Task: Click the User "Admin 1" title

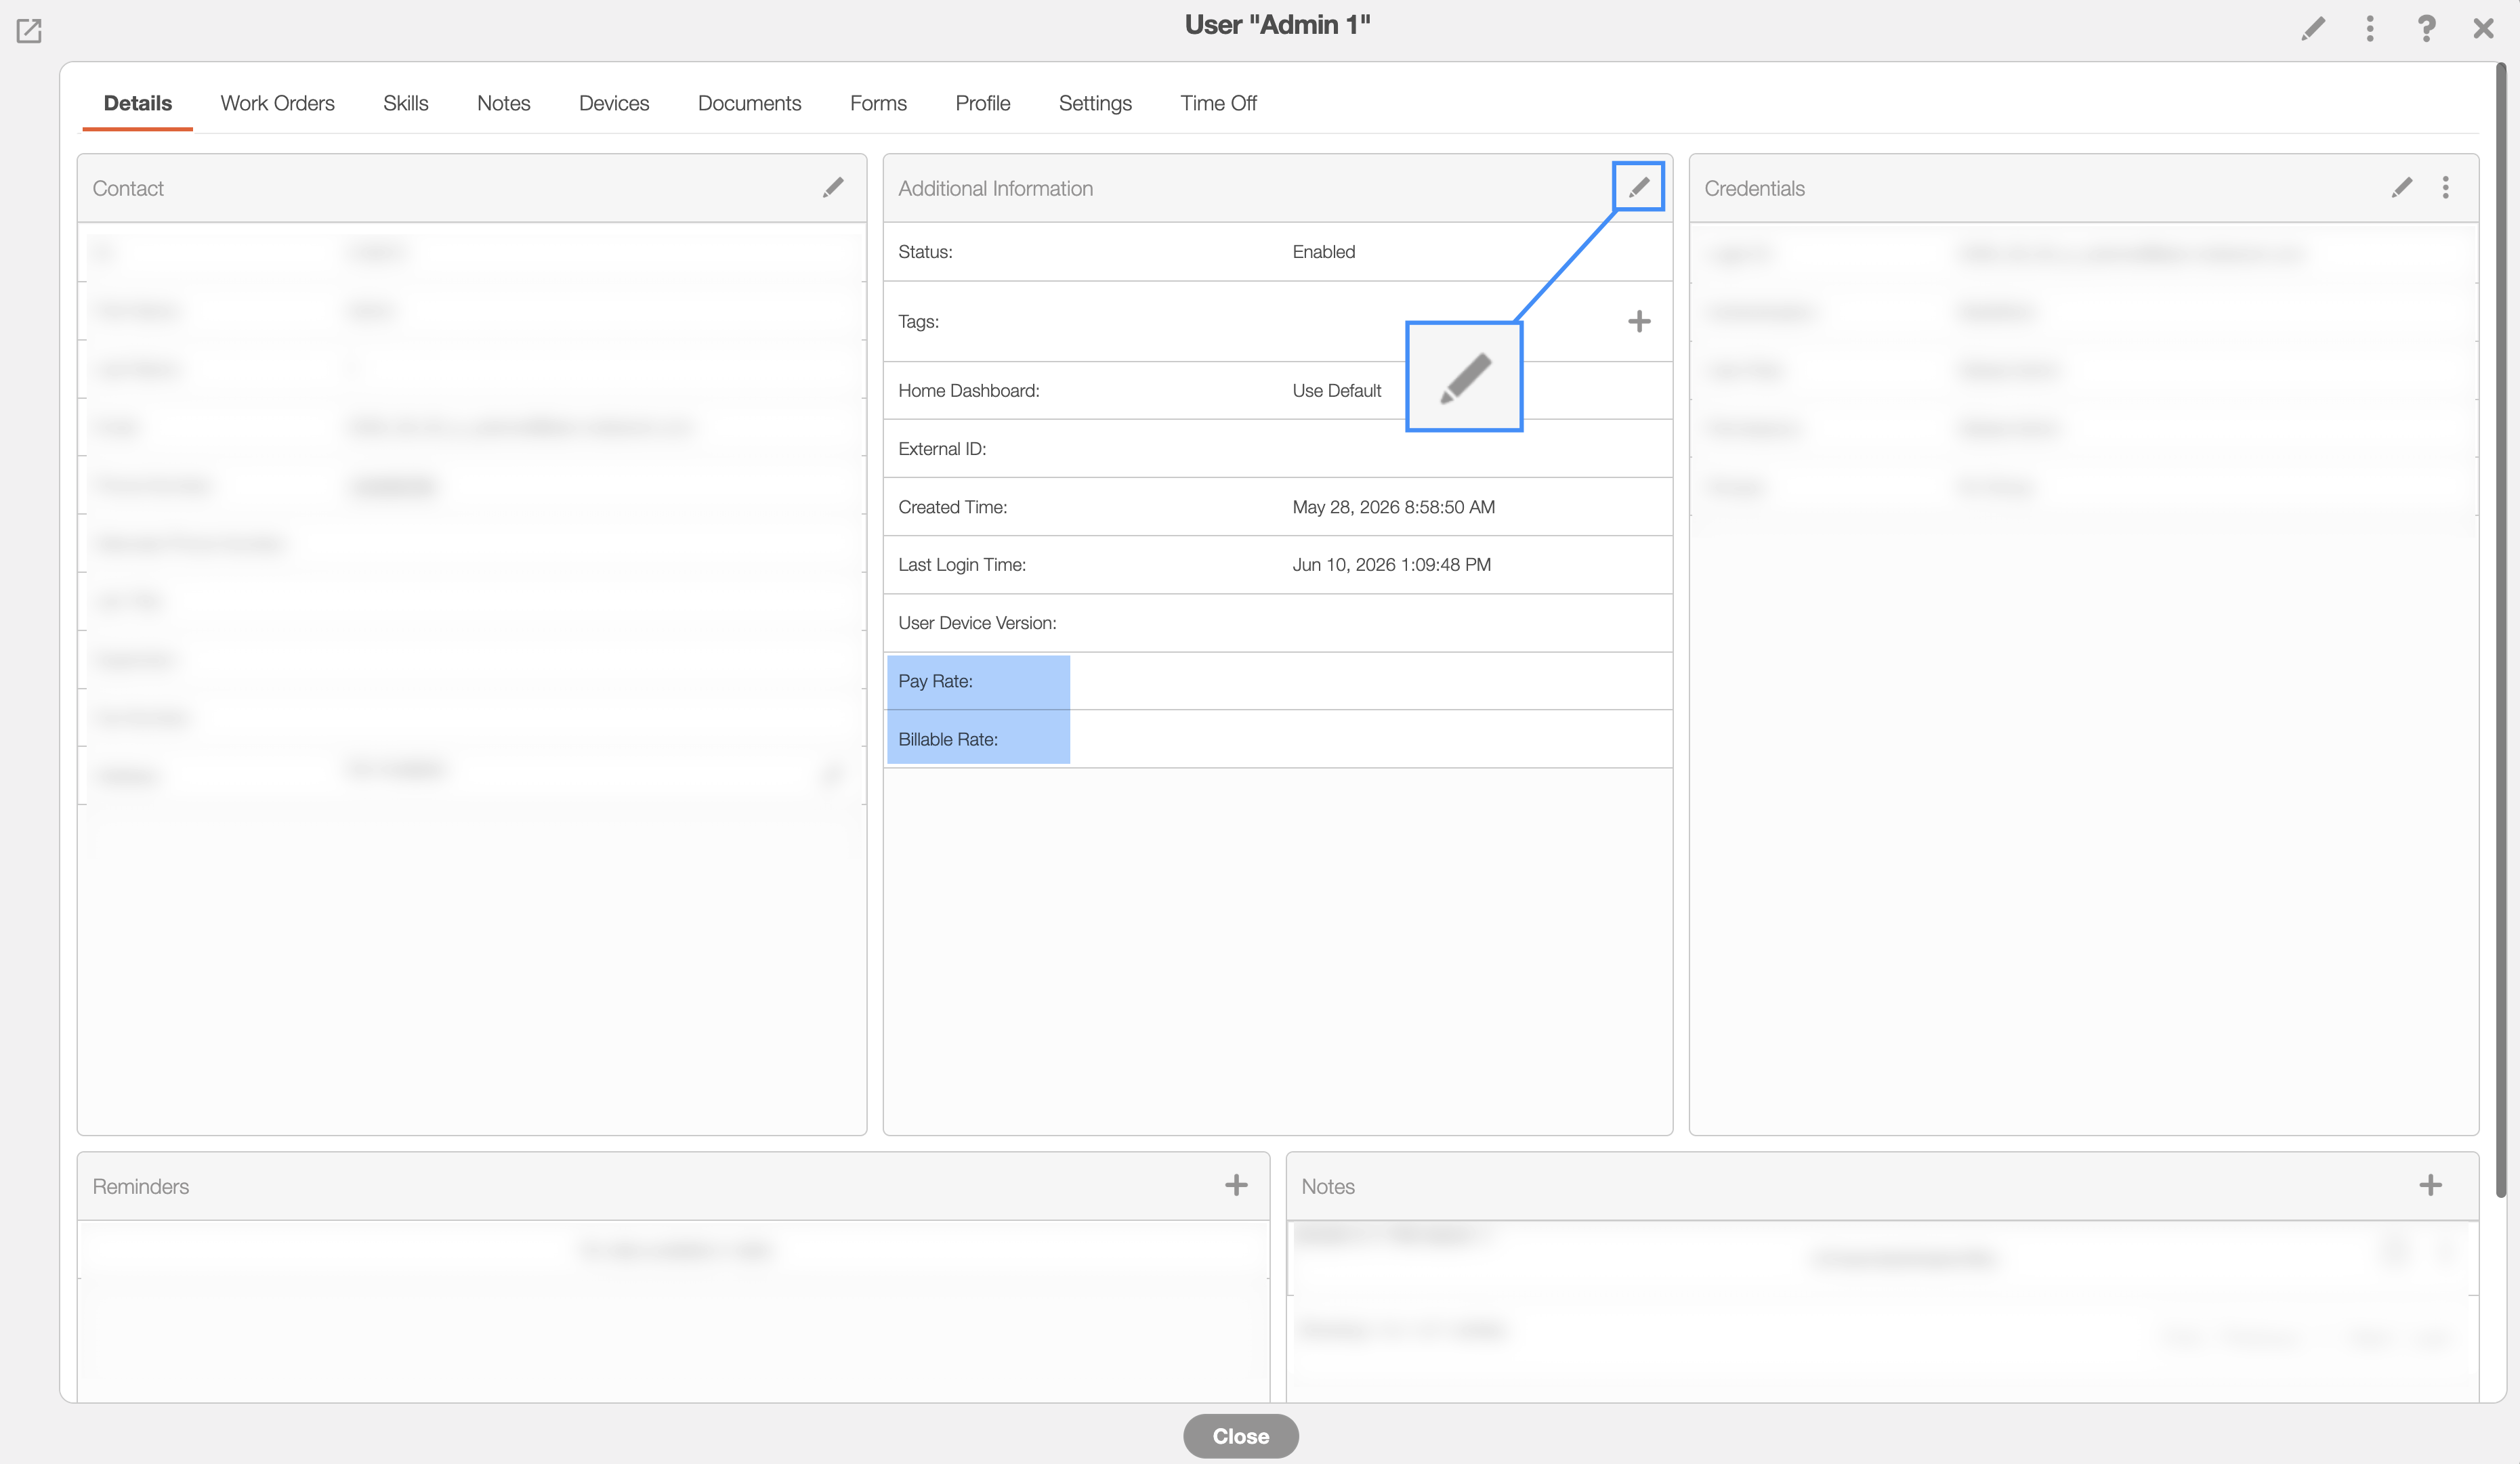Action: [1277, 25]
